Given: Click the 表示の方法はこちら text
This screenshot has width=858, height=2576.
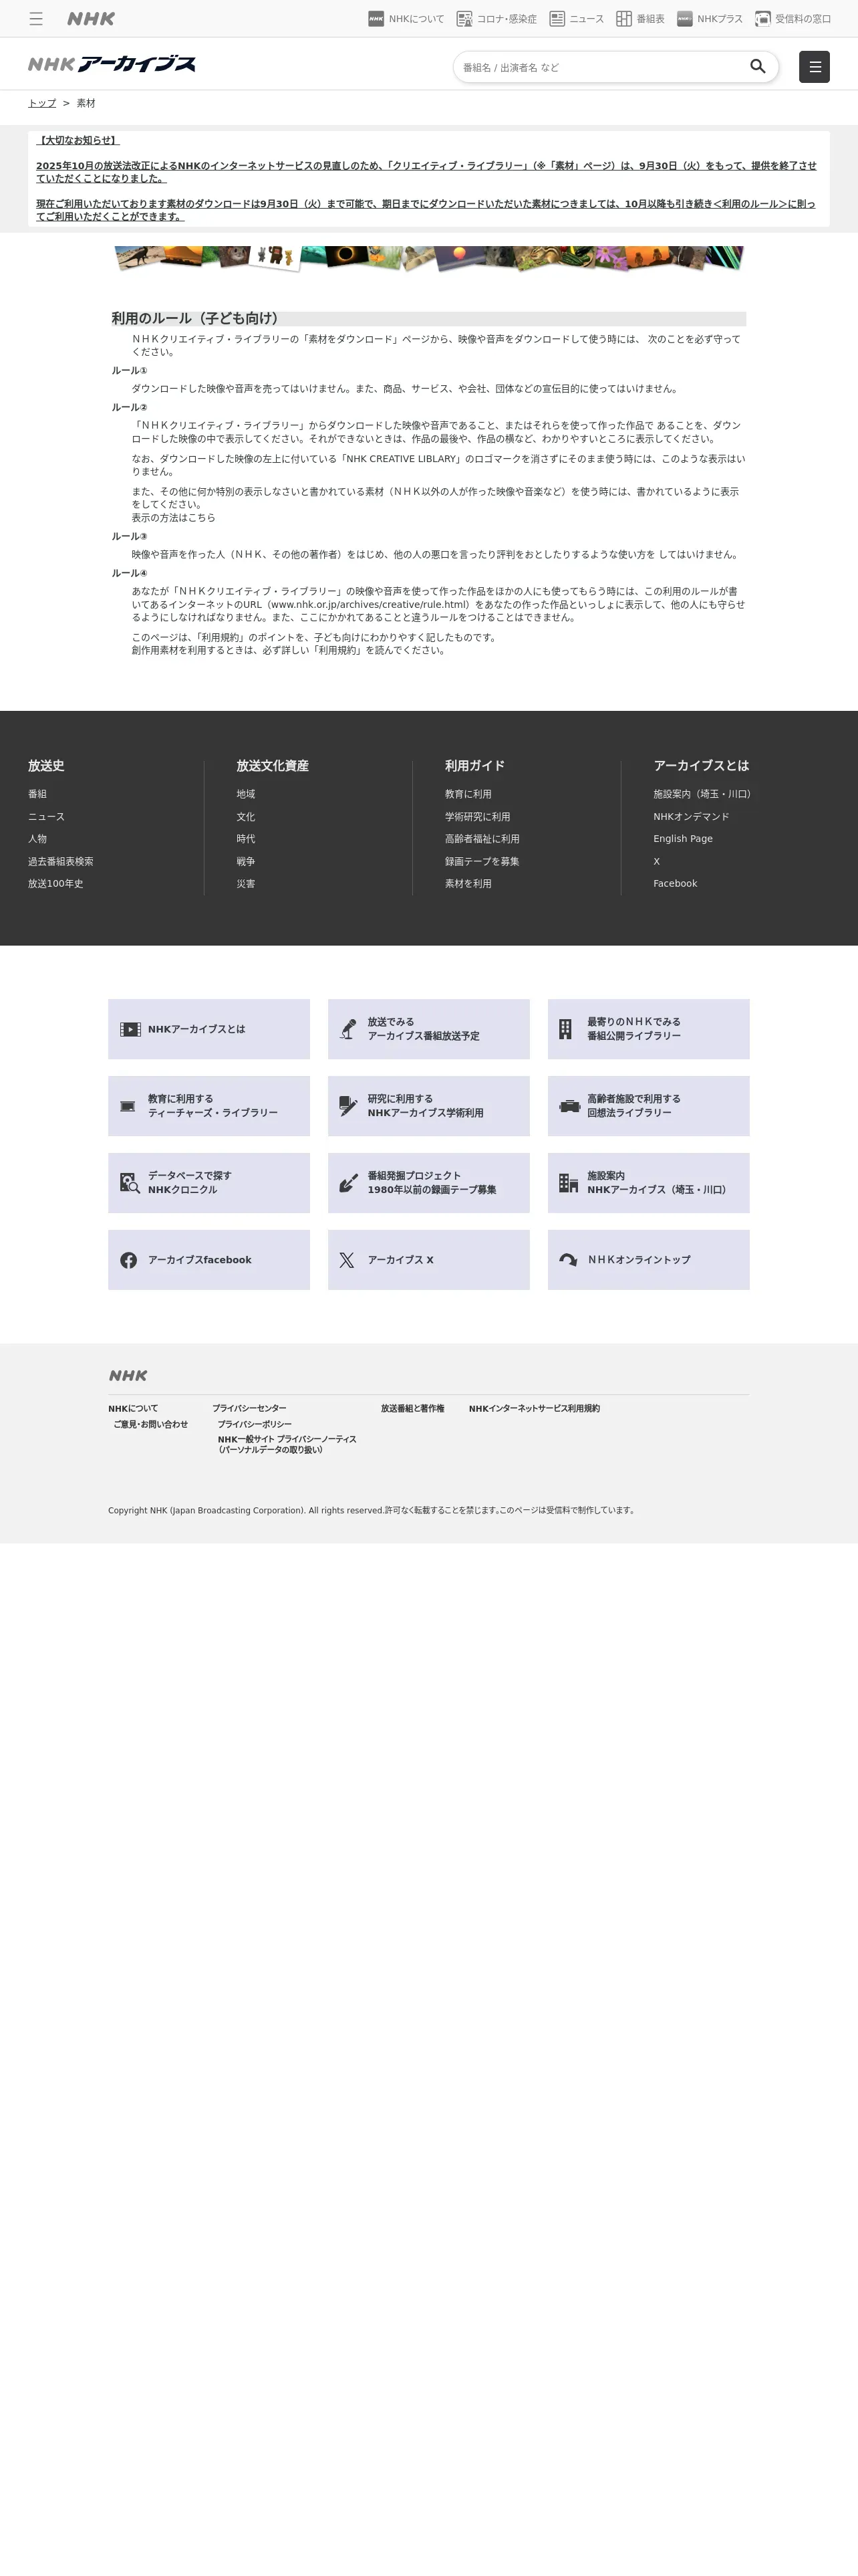Looking at the screenshot, I should pyautogui.click(x=174, y=518).
